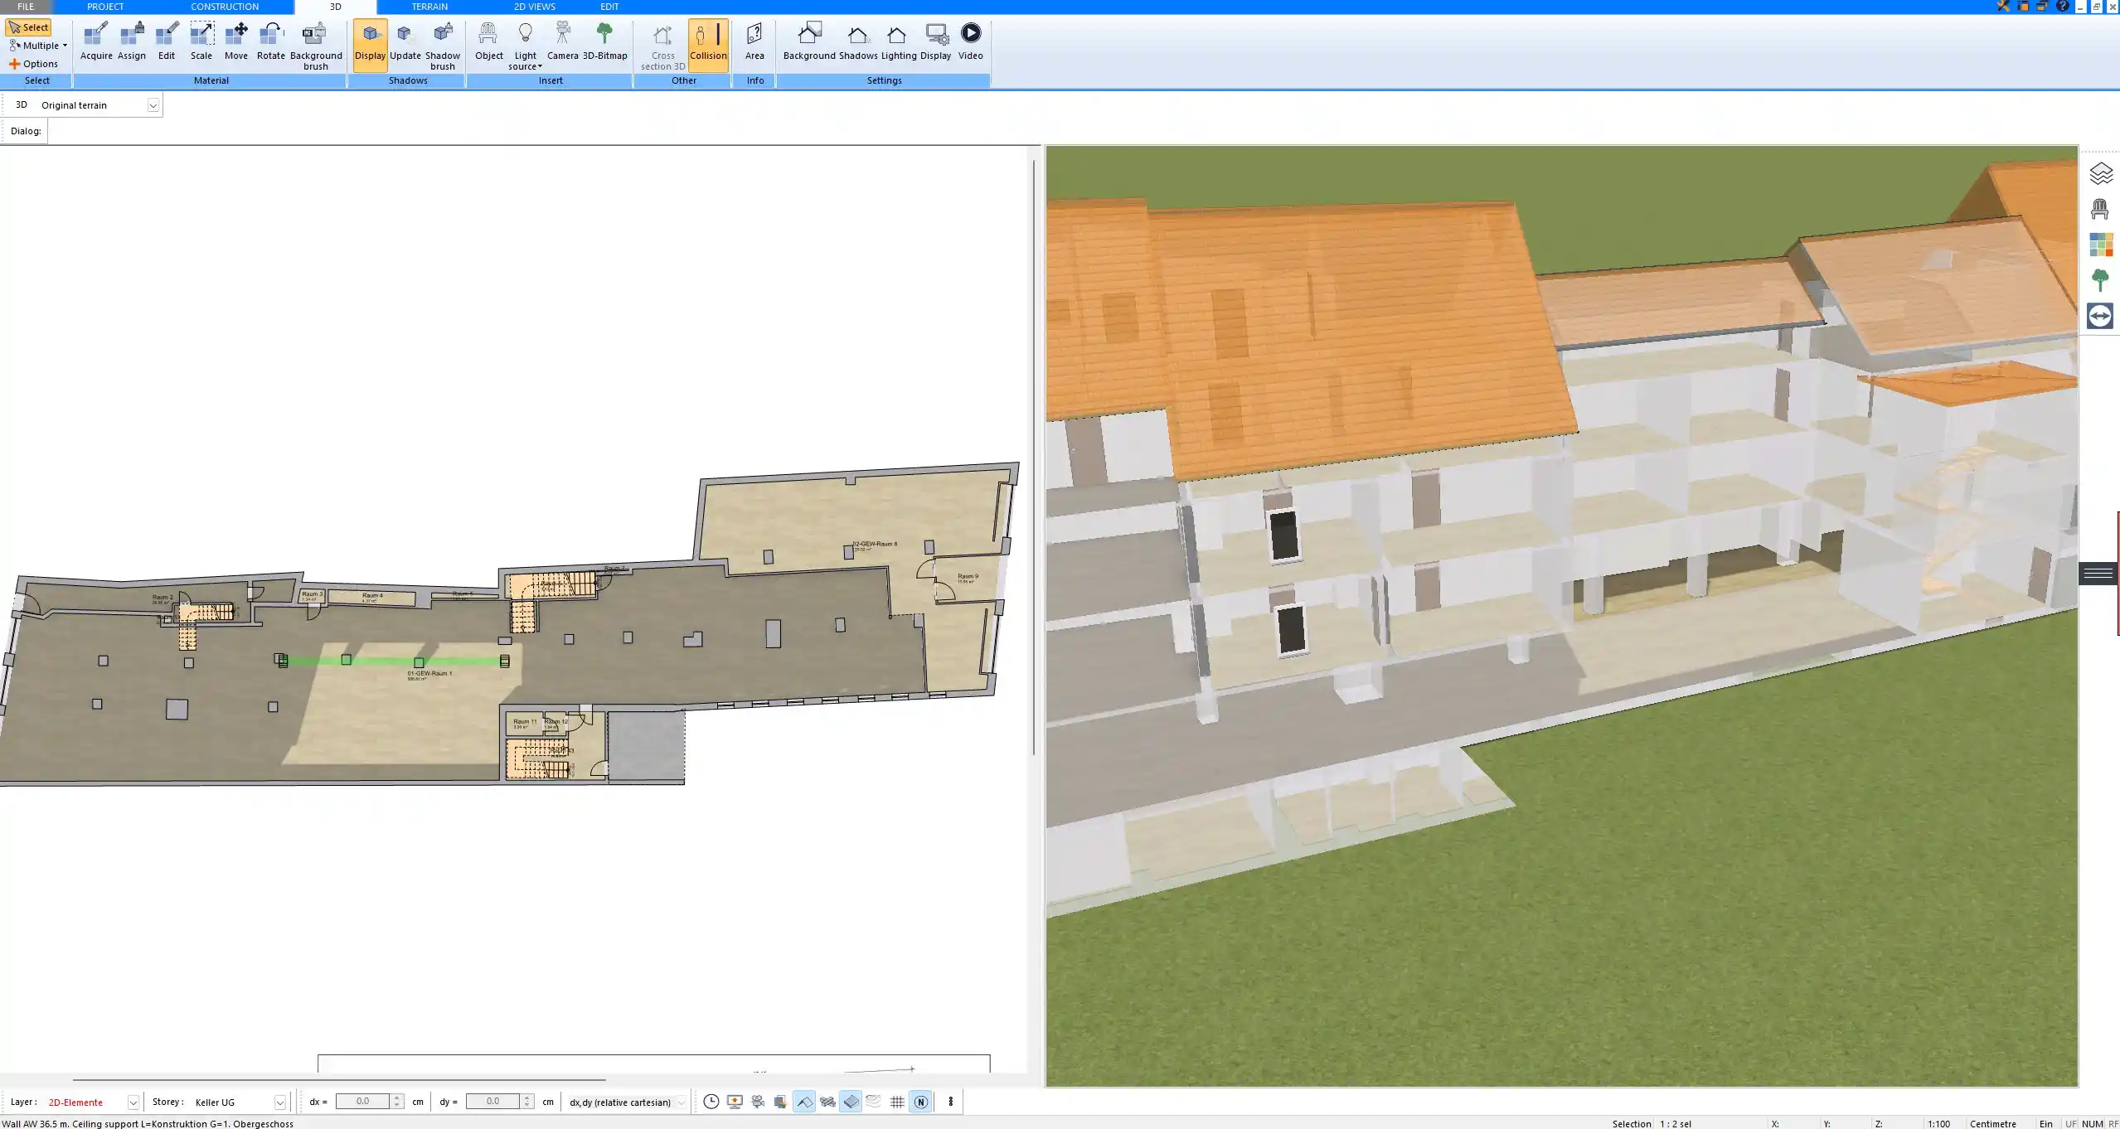Image resolution: width=2120 pixels, height=1129 pixels.
Task: Select the Assign material tool
Action: click(132, 43)
